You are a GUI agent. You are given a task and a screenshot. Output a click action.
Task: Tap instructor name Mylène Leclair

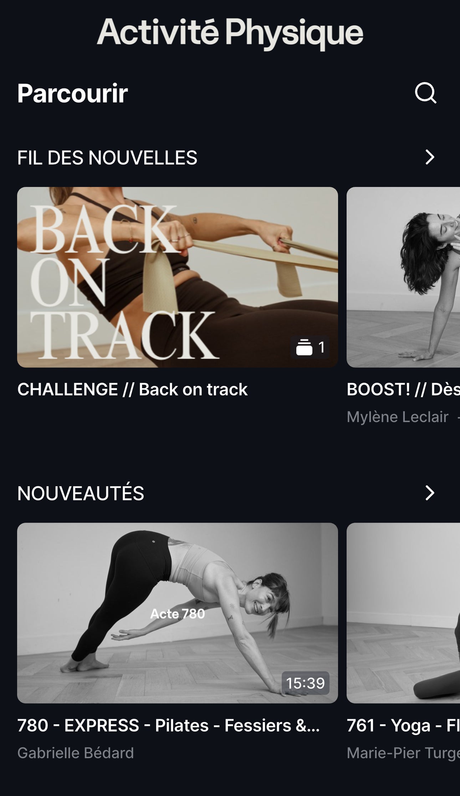[x=398, y=417]
